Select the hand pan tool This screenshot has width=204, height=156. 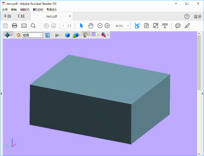tap(91, 26)
